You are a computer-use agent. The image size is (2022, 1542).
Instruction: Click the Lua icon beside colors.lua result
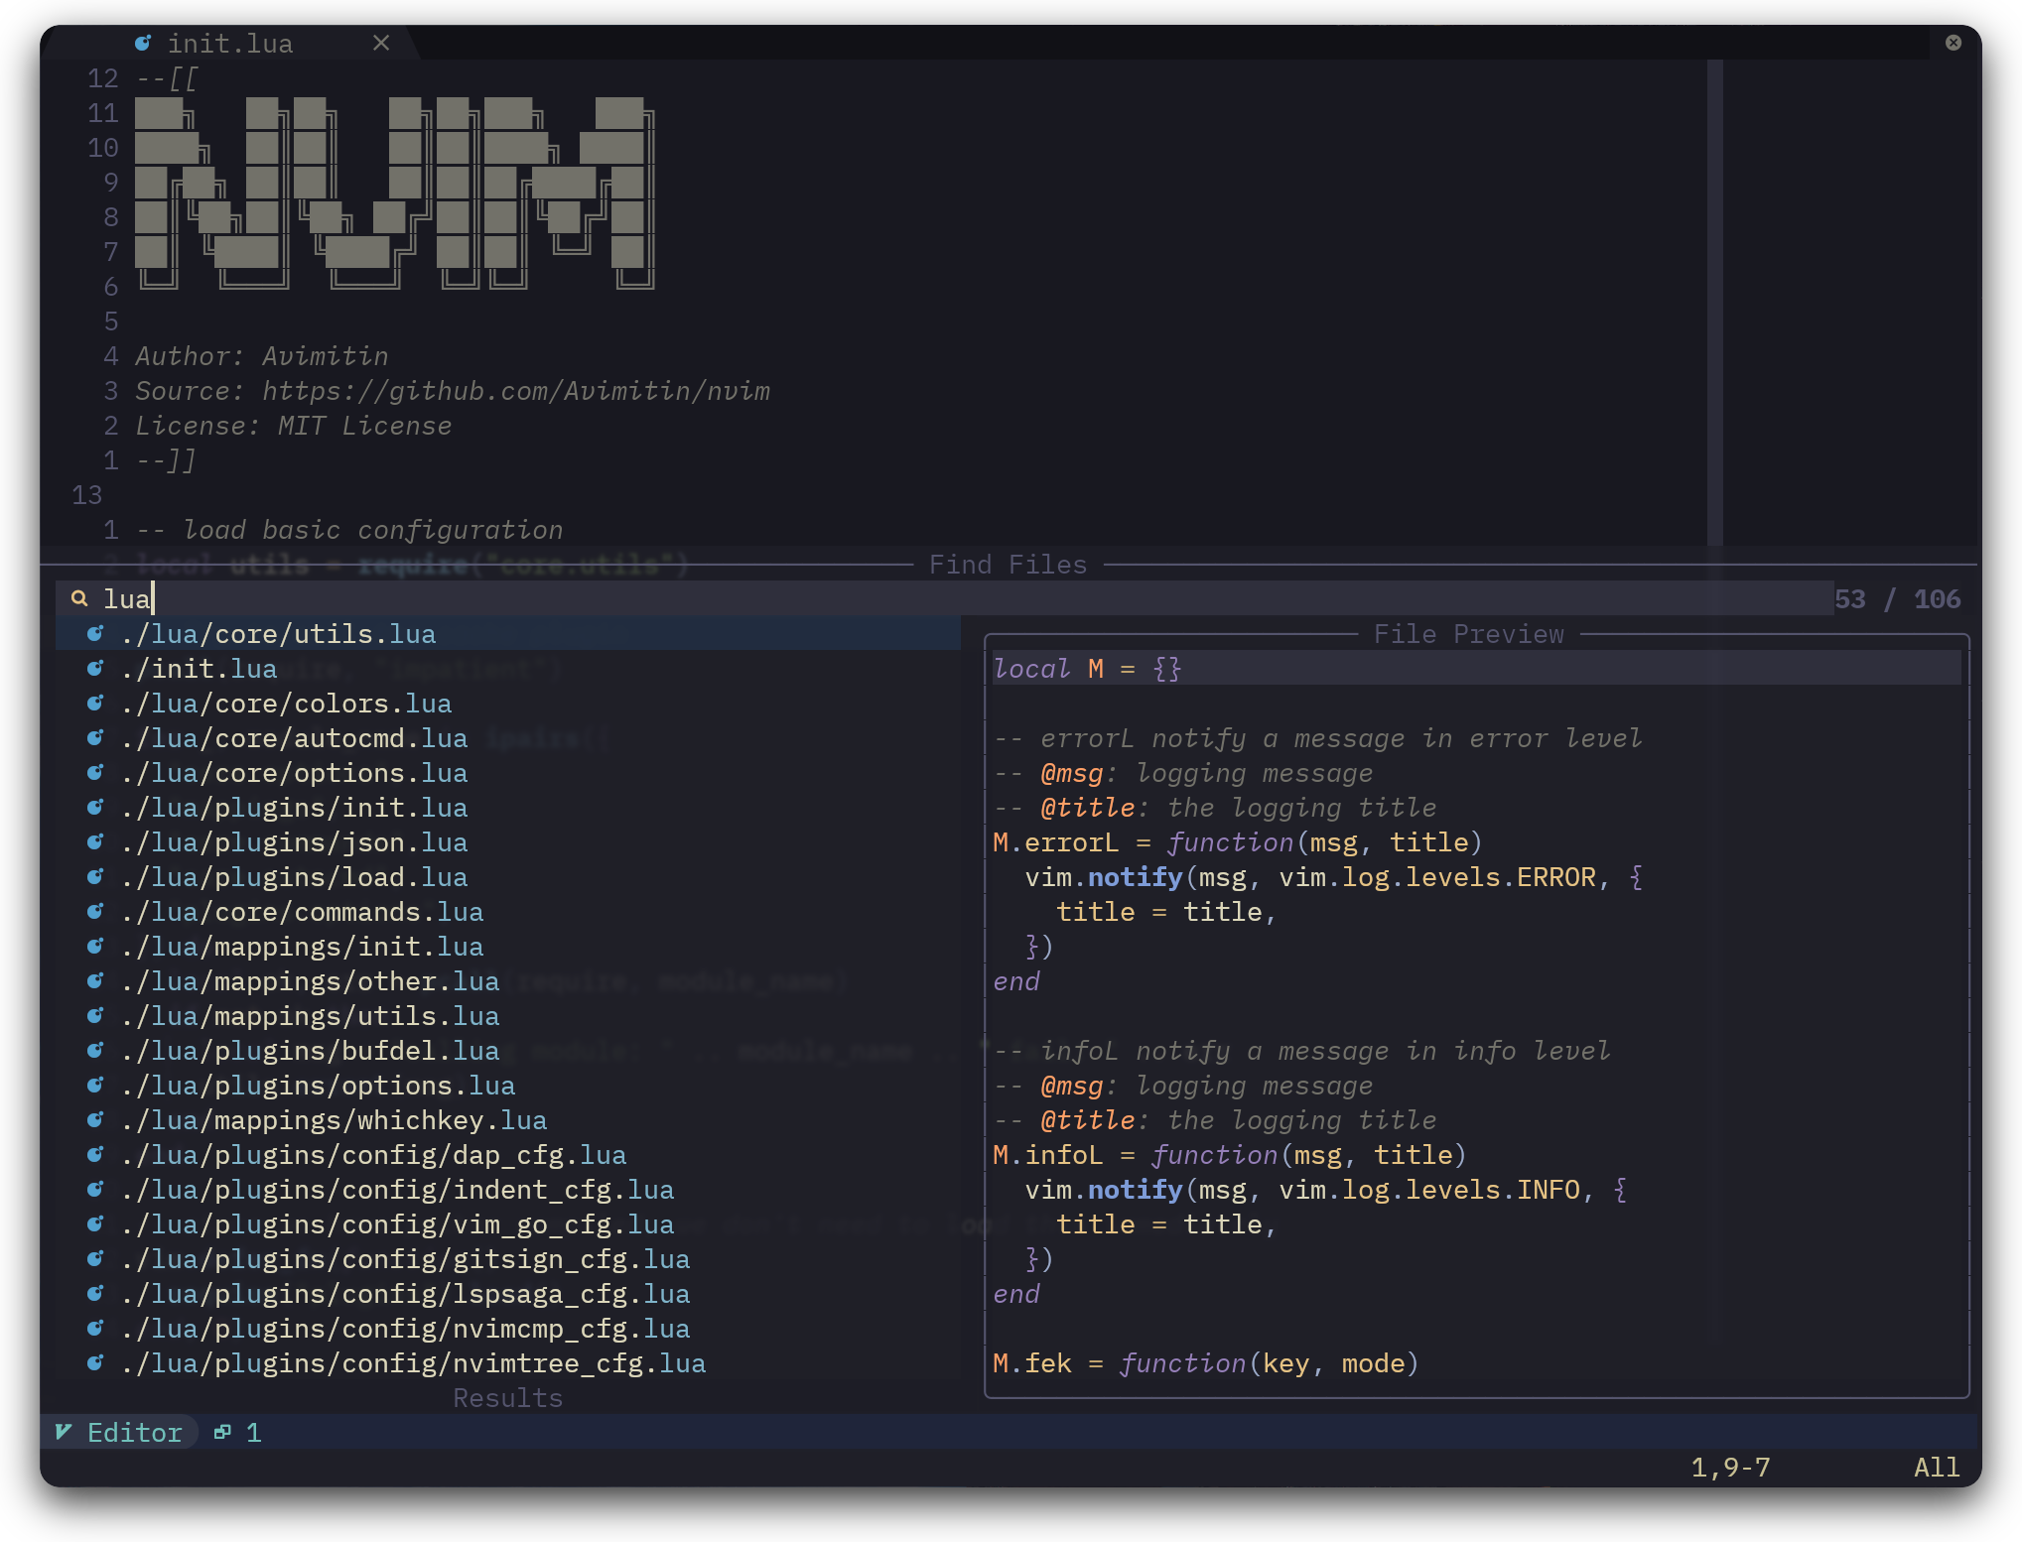[95, 703]
